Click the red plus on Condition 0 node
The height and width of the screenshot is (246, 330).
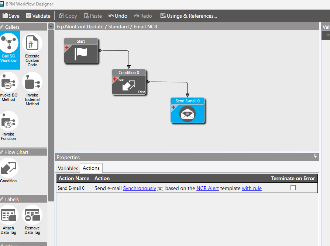[x=115, y=79]
